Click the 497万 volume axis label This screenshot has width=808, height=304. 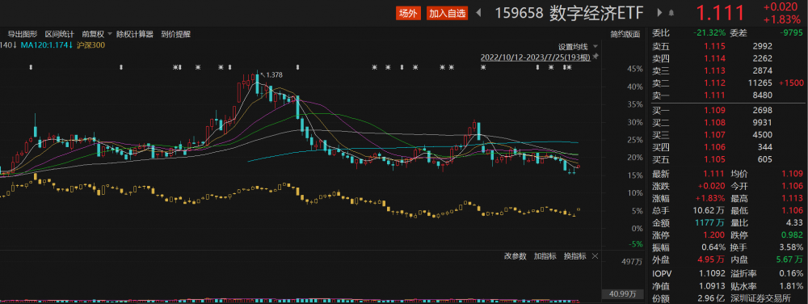(633, 262)
